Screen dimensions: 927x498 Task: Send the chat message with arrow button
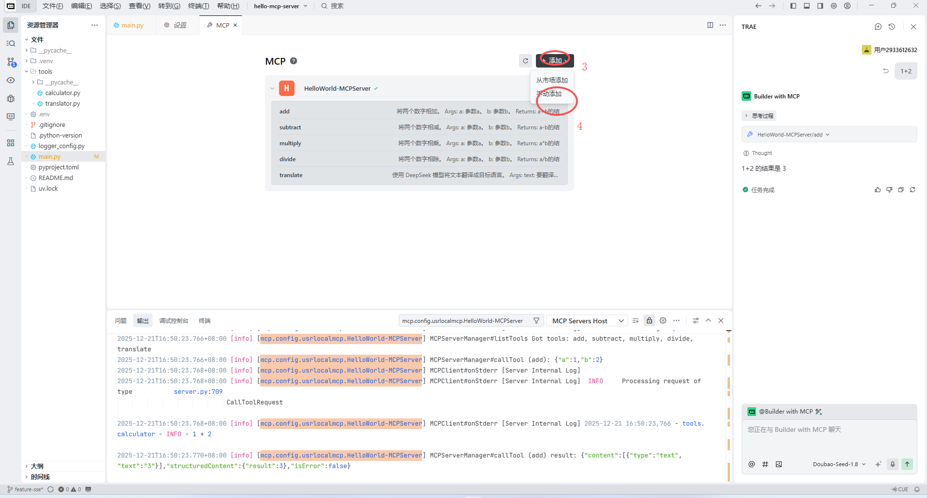click(907, 464)
